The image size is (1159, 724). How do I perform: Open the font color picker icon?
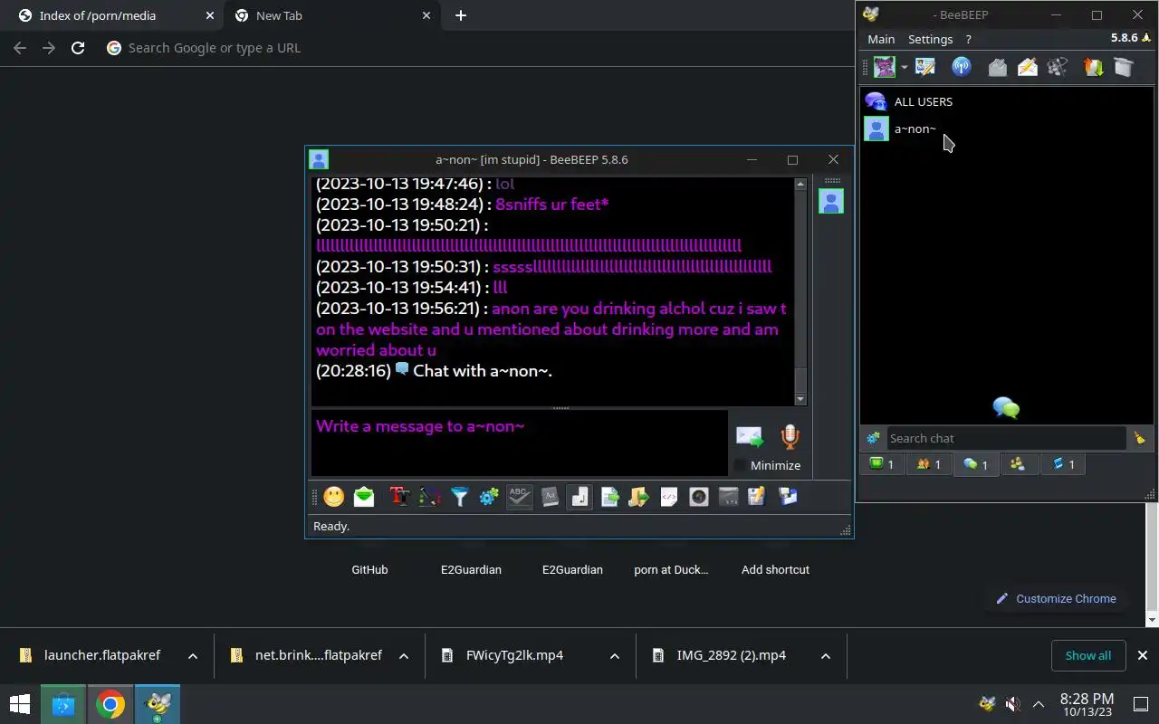click(x=429, y=497)
